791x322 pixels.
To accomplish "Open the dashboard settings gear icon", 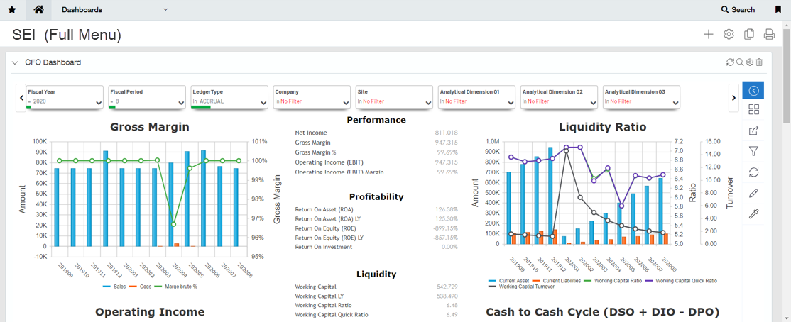I will coord(729,35).
